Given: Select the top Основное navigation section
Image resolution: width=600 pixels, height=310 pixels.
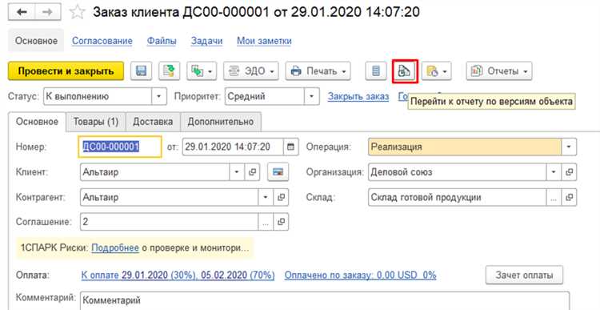Looking at the screenshot, I should click(36, 41).
